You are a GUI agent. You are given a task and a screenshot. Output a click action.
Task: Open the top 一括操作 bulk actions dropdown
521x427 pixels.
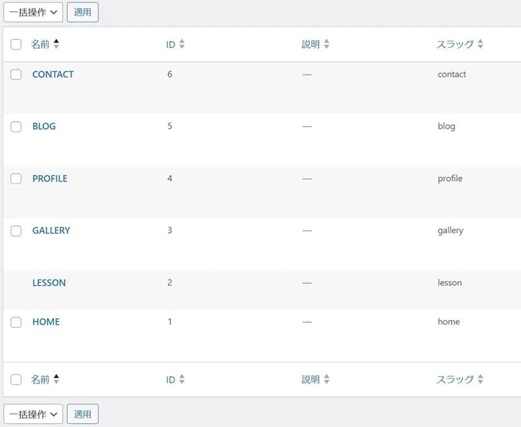click(33, 12)
